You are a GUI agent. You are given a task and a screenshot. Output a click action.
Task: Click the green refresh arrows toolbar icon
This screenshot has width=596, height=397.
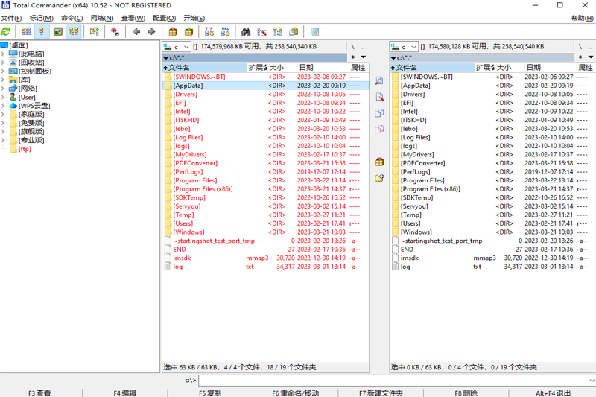click(6, 31)
